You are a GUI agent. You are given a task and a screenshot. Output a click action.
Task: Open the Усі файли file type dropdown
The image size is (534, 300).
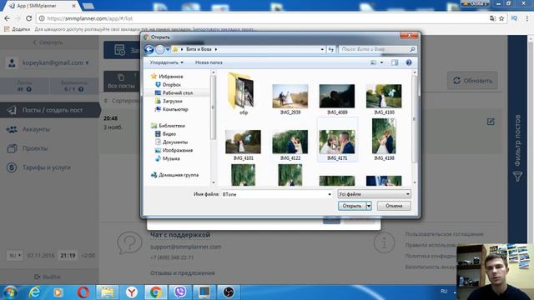click(x=374, y=194)
